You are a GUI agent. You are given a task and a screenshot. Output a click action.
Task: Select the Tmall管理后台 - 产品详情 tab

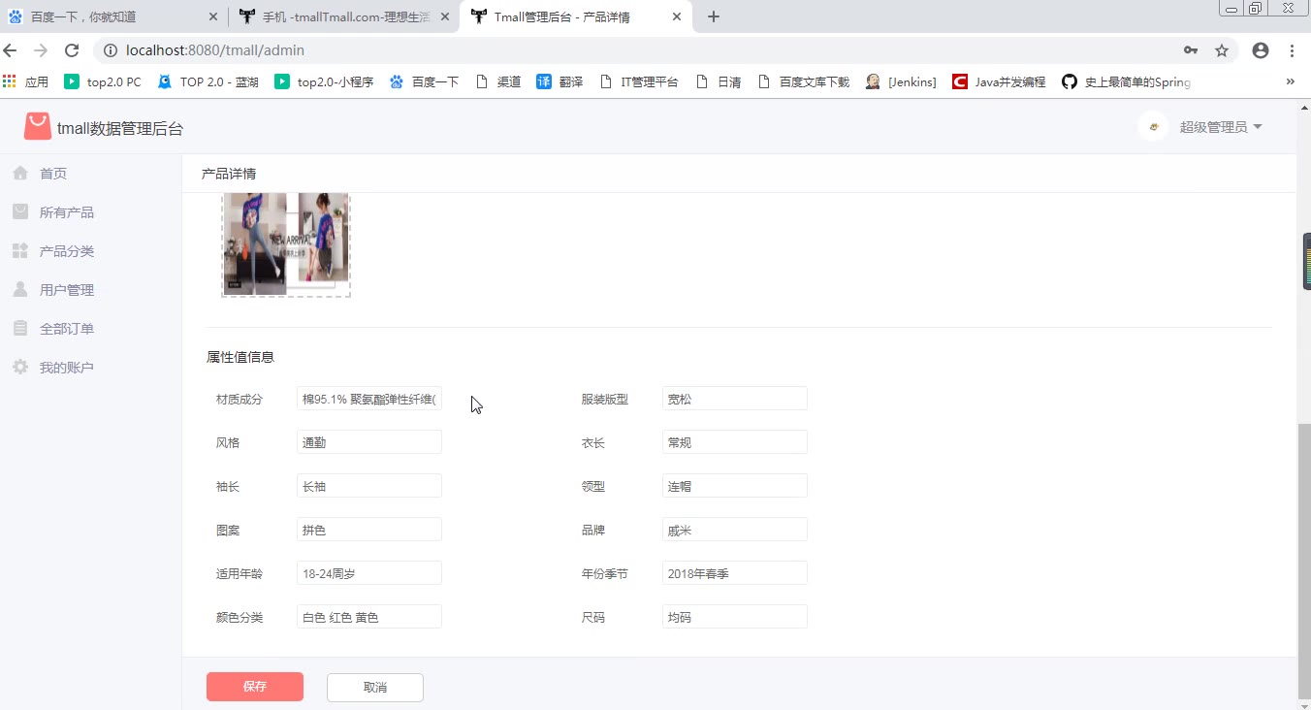576,16
